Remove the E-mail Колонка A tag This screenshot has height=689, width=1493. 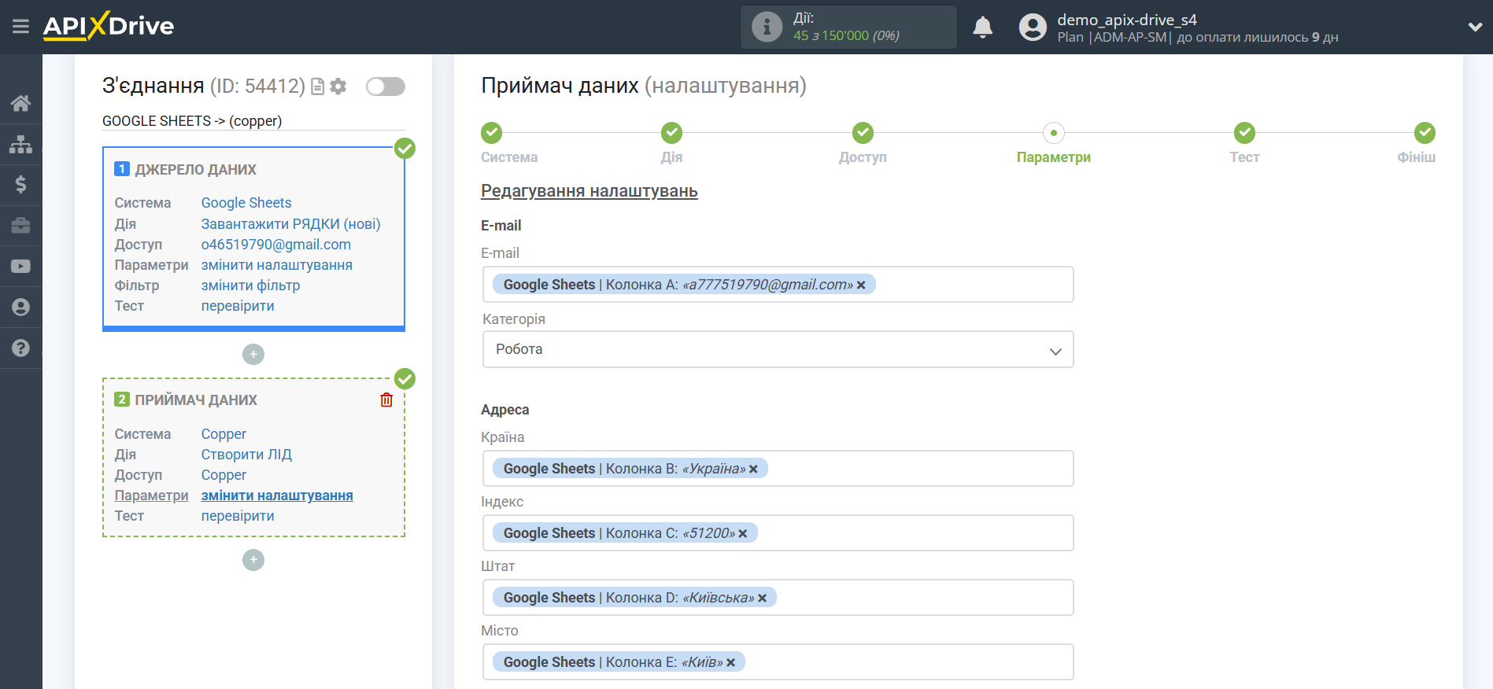(x=861, y=285)
